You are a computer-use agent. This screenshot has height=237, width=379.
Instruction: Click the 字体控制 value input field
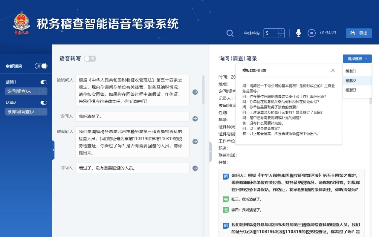click(271, 33)
